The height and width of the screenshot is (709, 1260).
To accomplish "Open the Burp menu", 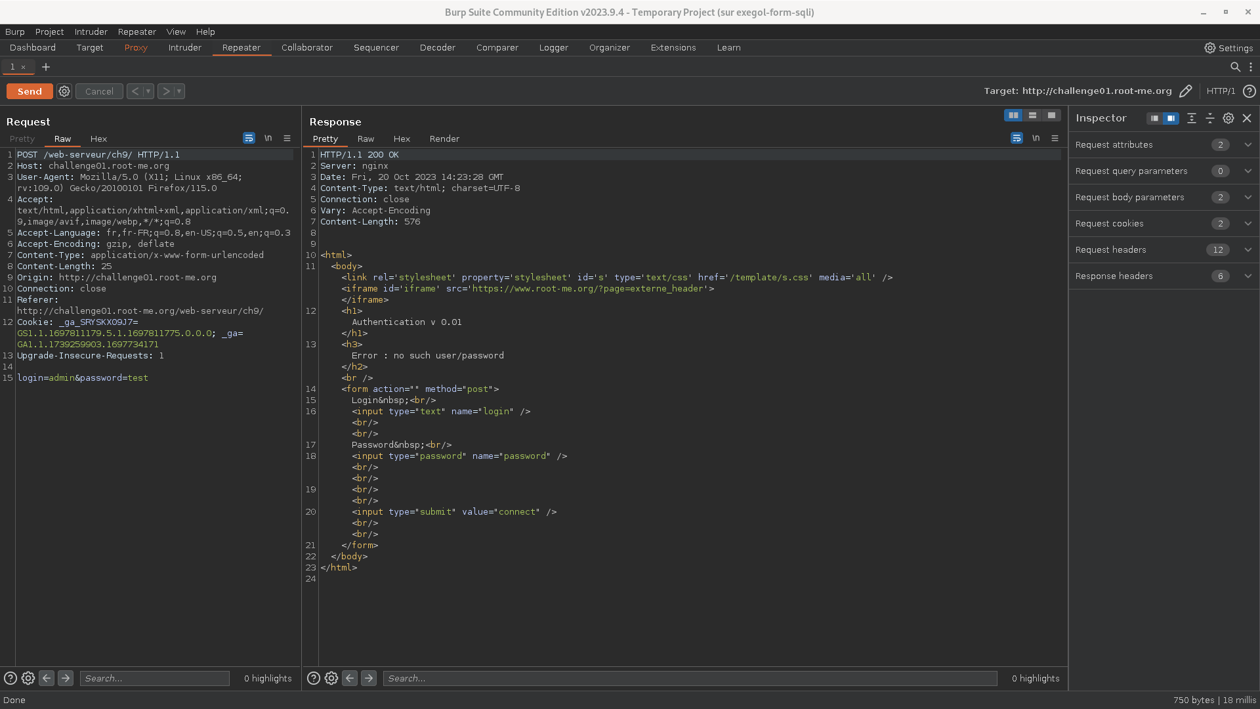I will tap(14, 32).
